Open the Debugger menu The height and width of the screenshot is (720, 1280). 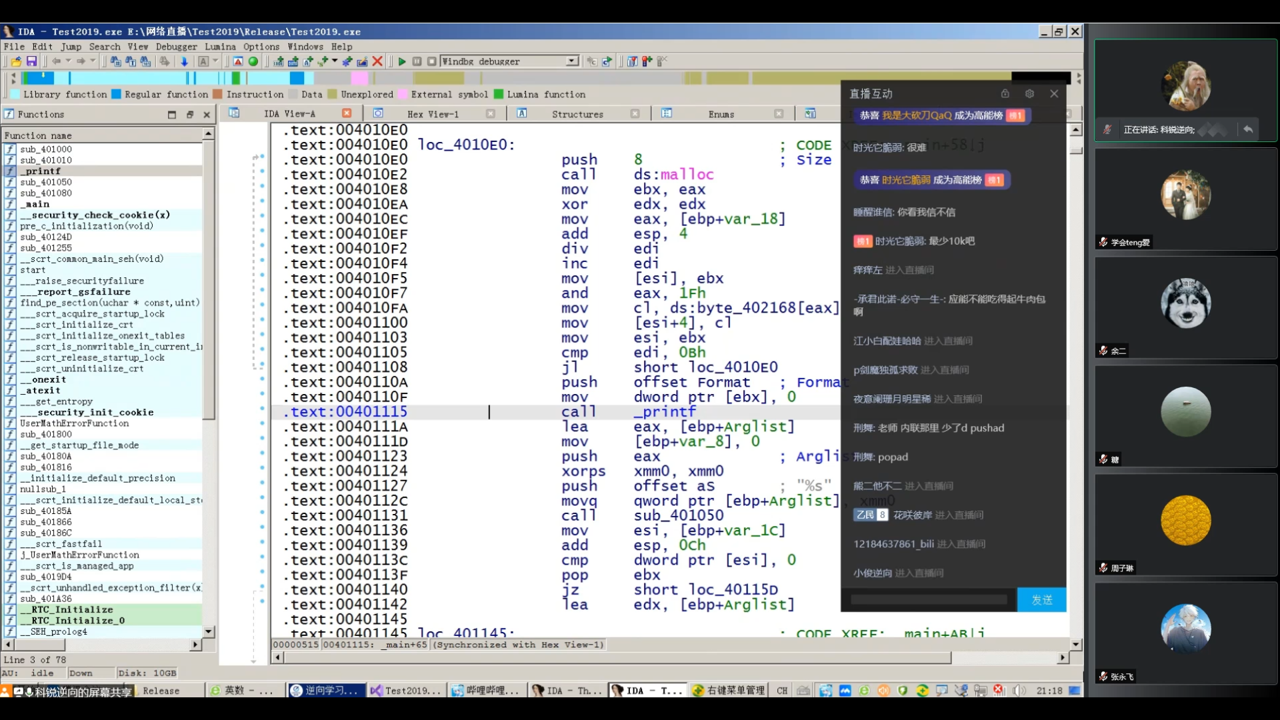click(177, 47)
